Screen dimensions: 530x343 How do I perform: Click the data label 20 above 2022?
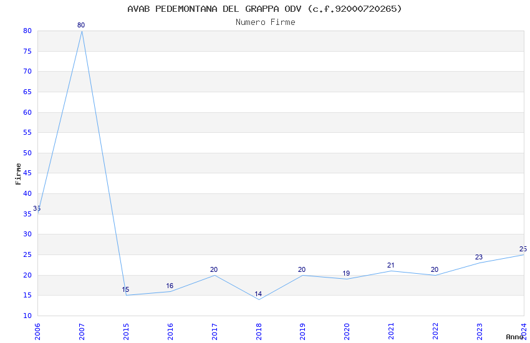tap(435, 269)
